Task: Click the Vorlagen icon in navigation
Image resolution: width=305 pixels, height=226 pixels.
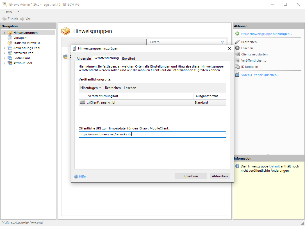Action: [10, 38]
